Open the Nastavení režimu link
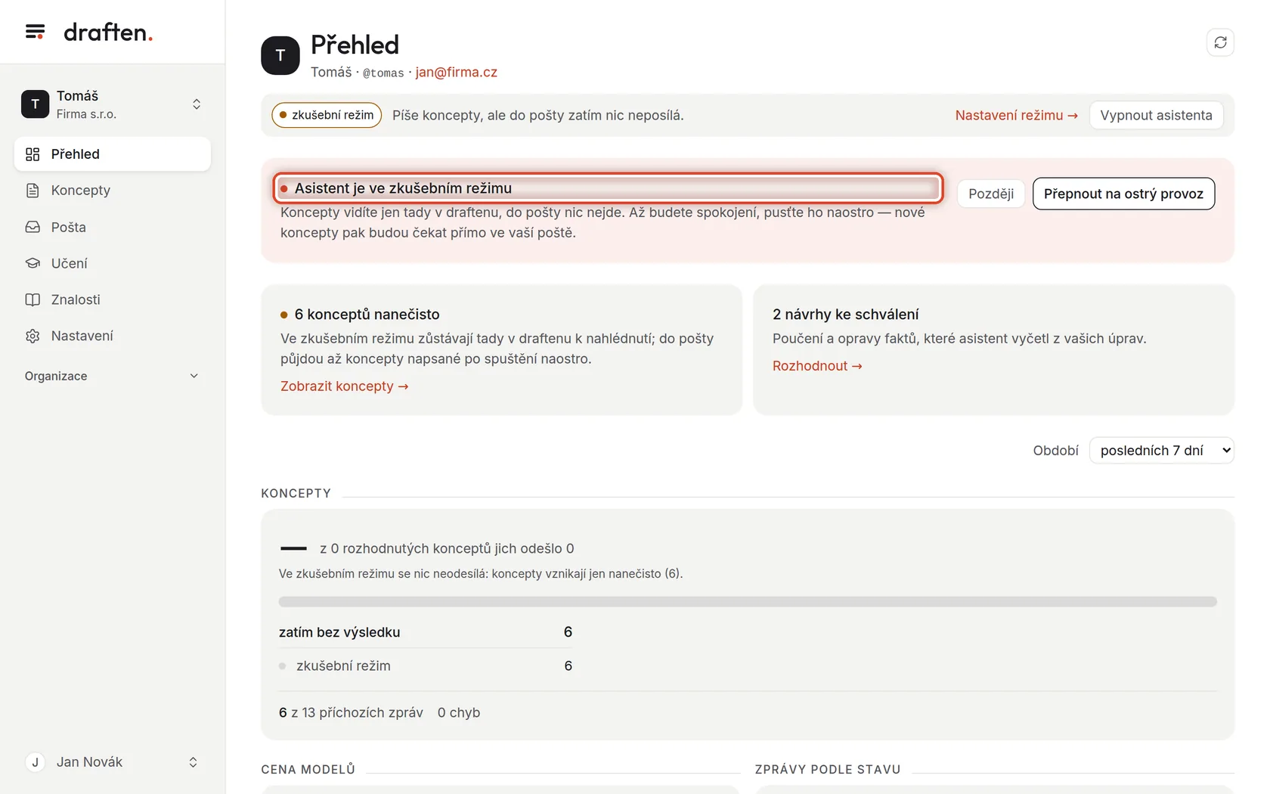1270x794 pixels. coord(1016,115)
